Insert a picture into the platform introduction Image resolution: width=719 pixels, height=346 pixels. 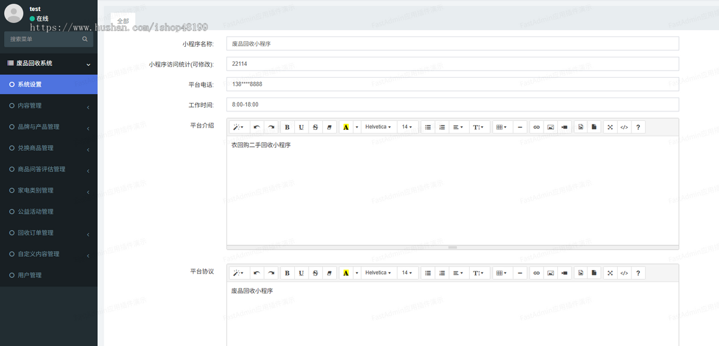coord(550,126)
